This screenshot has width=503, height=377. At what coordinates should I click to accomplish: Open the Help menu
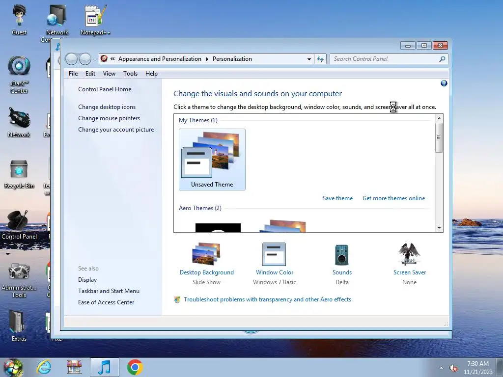point(151,74)
